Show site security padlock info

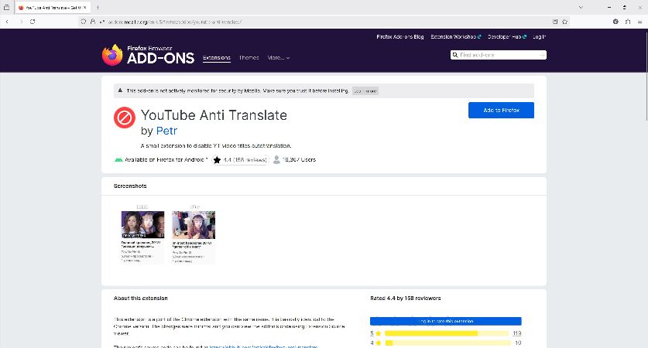[x=93, y=22]
